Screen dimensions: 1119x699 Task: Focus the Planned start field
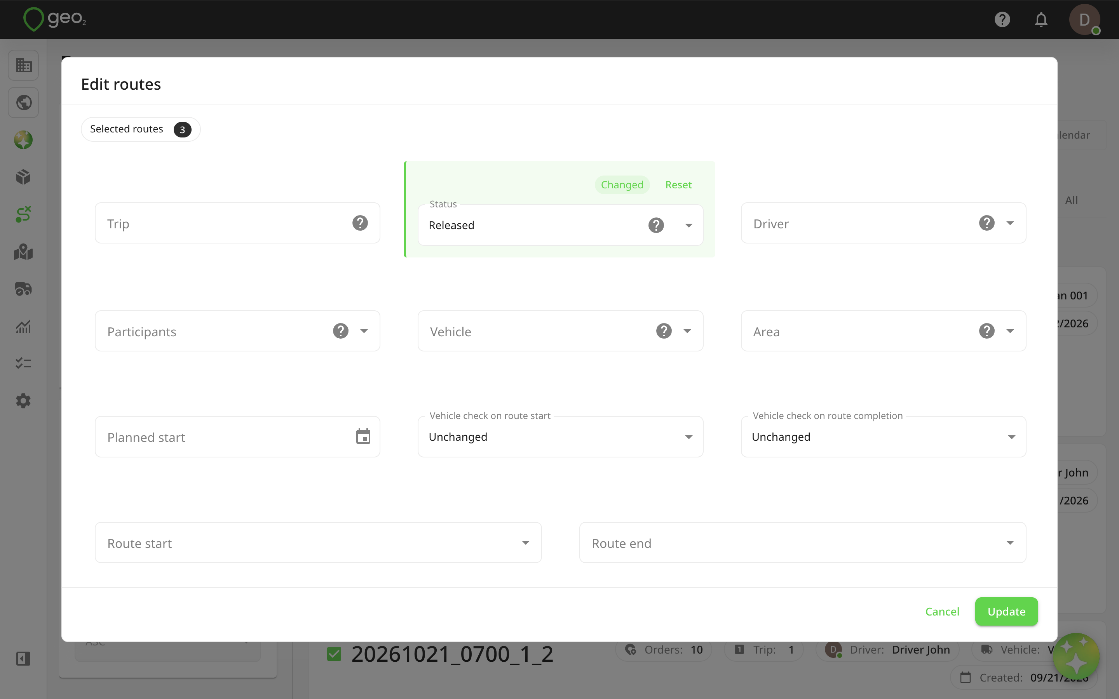237,437
